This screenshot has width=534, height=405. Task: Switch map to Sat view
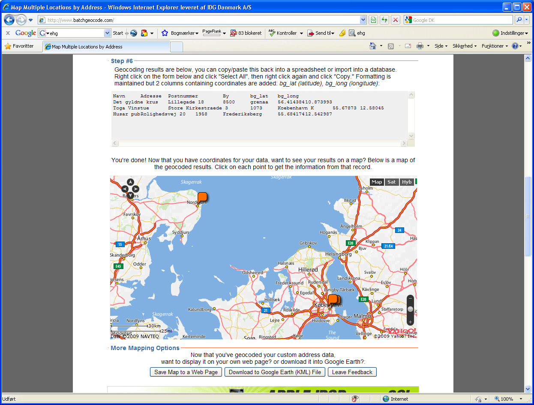pyautogui.click(x=391, y=182)
